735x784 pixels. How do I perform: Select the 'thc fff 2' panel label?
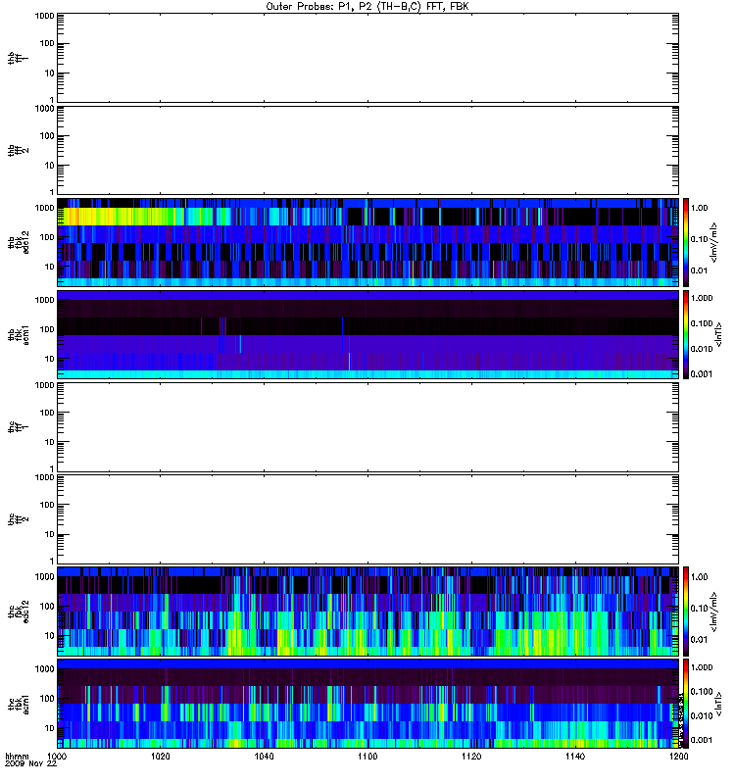pyautogui.click(x=18, y=519)
